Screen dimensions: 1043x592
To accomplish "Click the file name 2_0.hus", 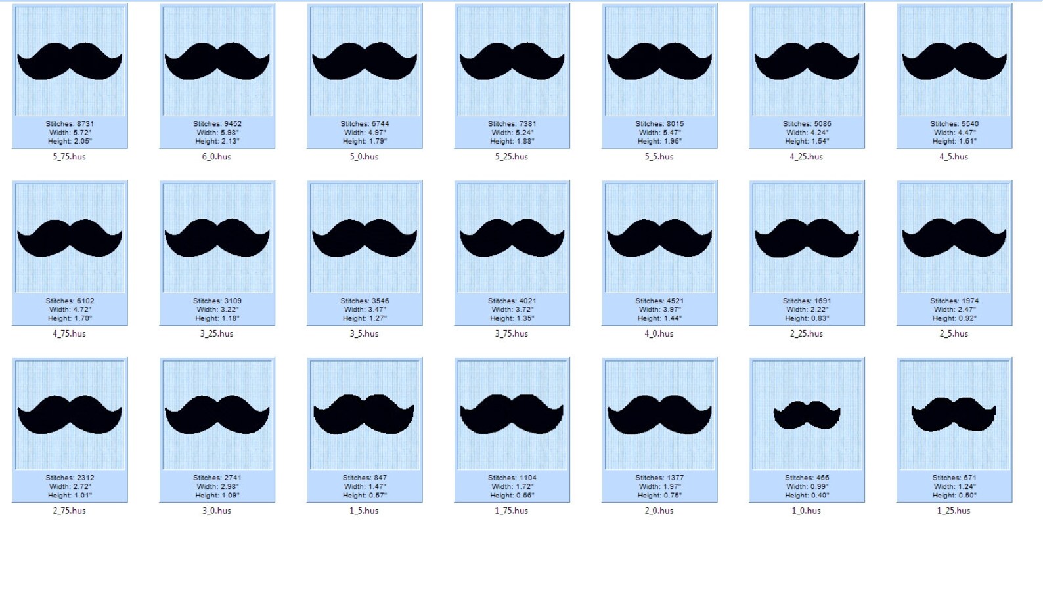I will point(659,511).
